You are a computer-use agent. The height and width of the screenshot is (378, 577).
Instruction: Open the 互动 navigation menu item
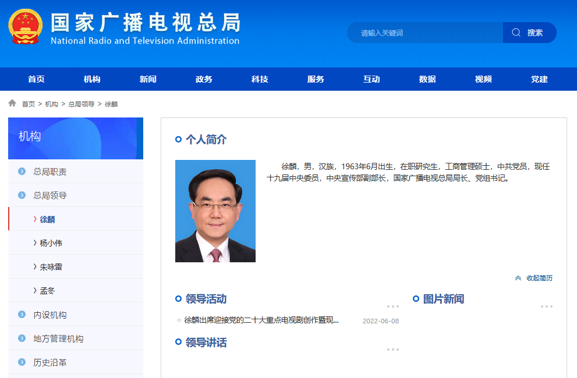tap(371, 79)
